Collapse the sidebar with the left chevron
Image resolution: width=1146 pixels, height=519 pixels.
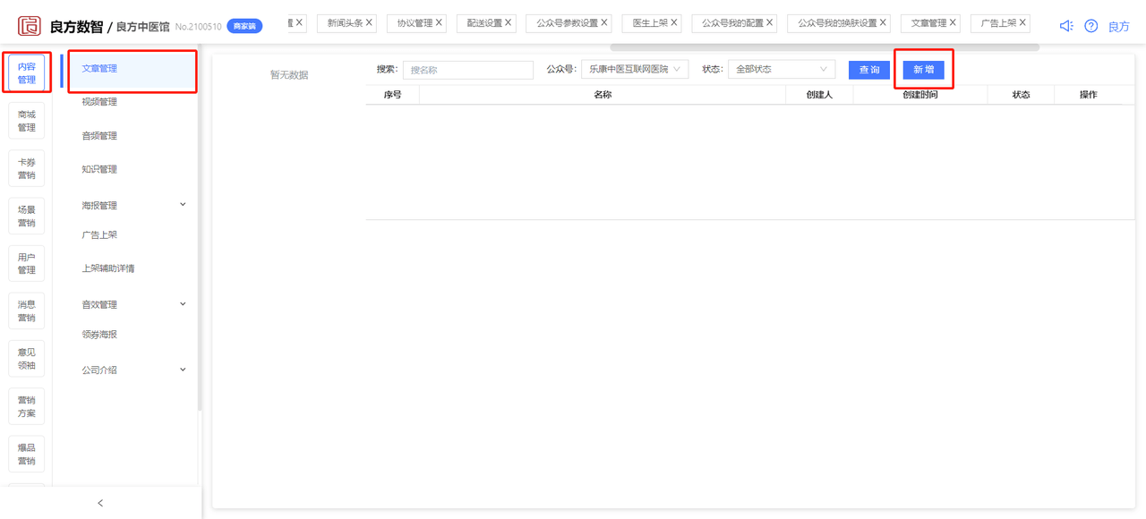coord(100,503)
